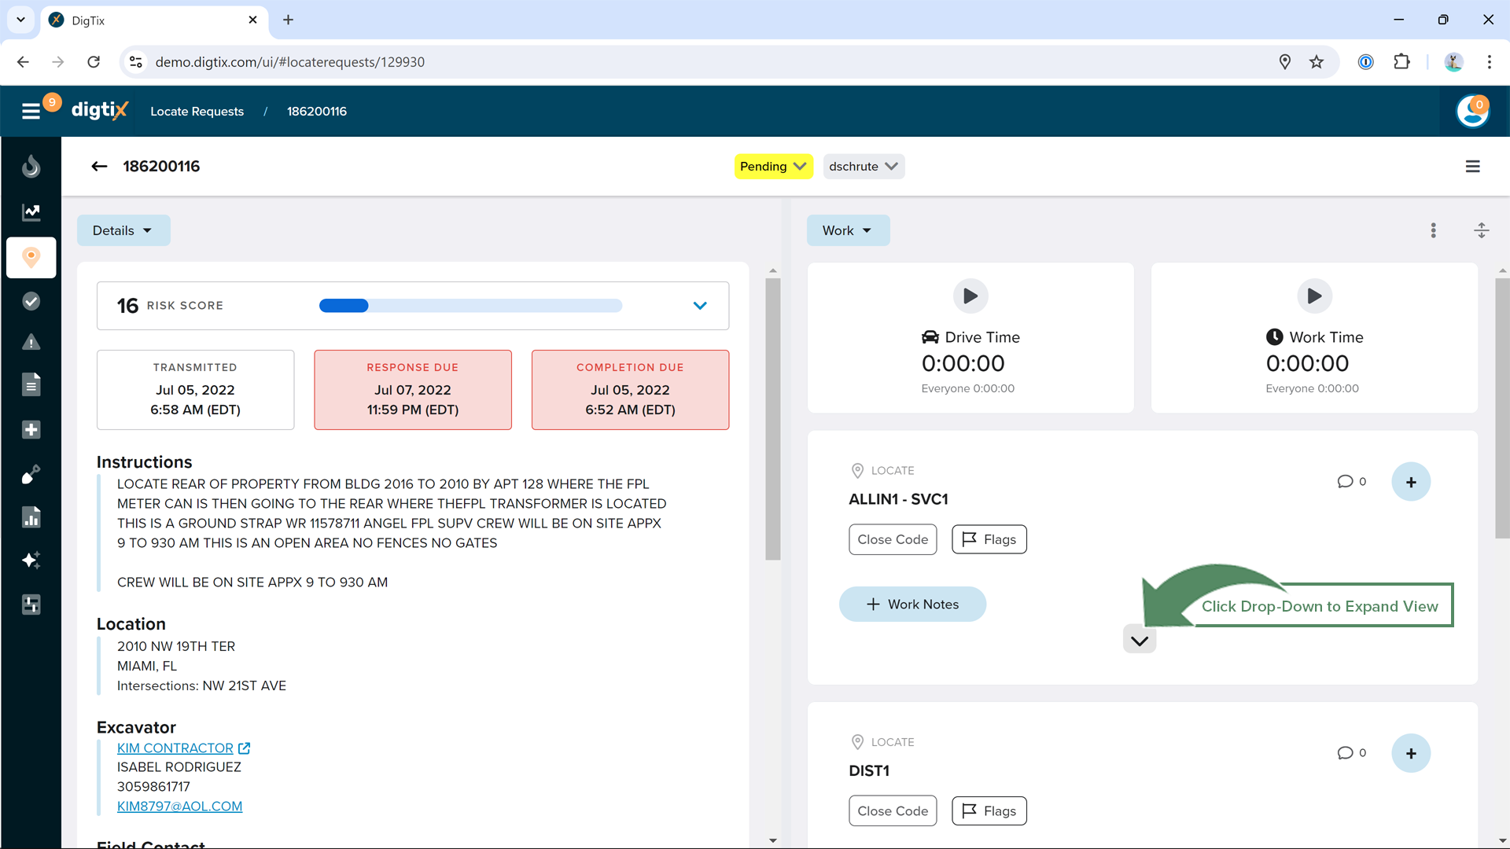Click the sparkle AI sidebar icon
The height and width of the screenshot is (849, 1510).
31,560
